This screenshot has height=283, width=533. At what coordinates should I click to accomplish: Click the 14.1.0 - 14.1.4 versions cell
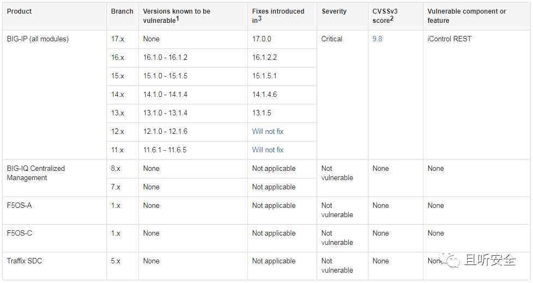click(165, 94)
